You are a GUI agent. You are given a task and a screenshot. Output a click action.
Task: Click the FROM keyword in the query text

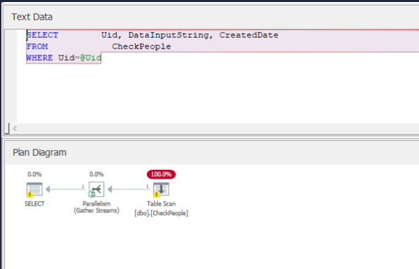pyautogui.click(x=37, y=47)
